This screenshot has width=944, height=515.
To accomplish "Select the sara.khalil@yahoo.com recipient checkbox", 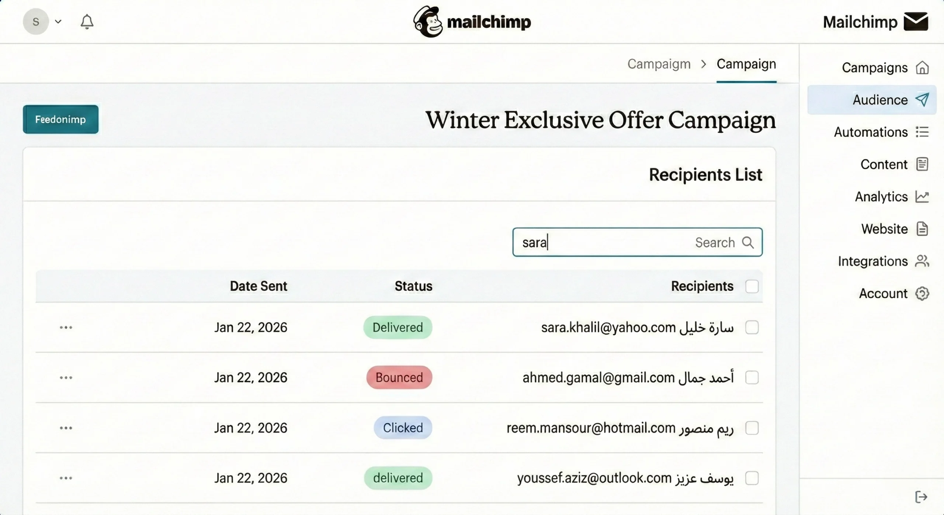I will click(752, 327).
